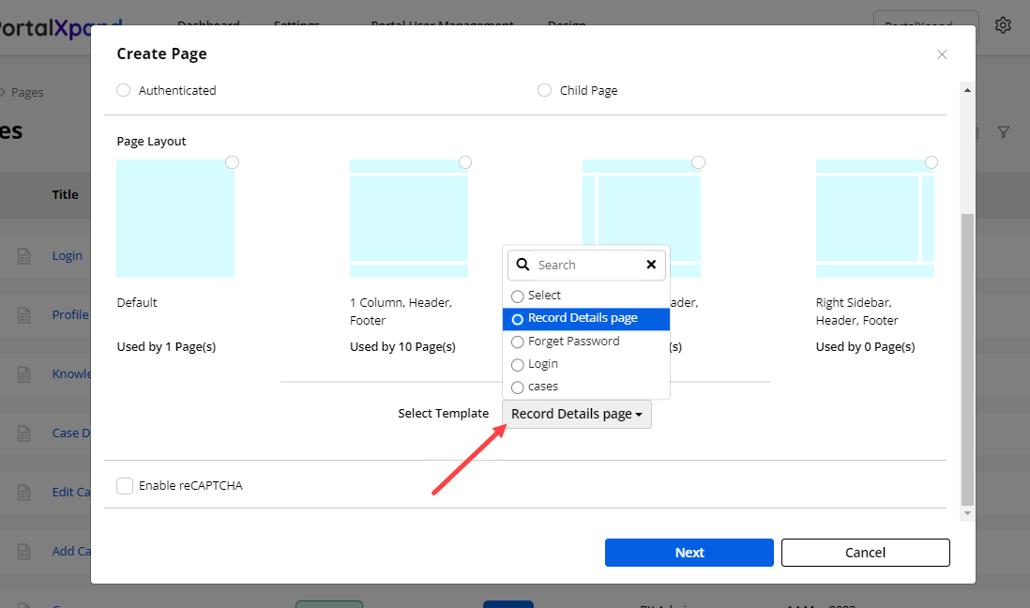Choose Forget Password from template list
The width and height of the screenshot is (1030, 608).
[x=573, y=341]
